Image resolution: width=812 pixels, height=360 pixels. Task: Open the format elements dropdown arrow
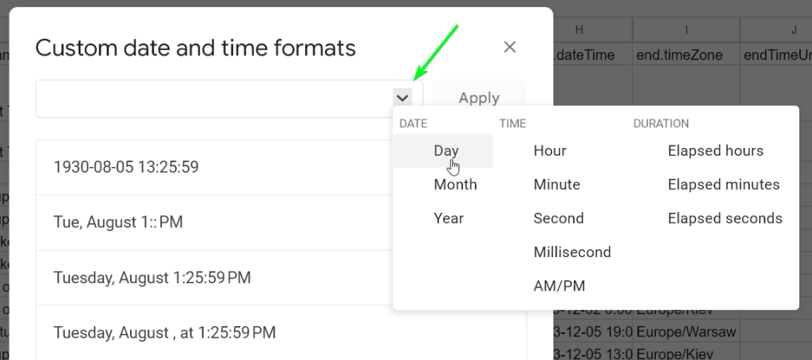click(402, 97)
